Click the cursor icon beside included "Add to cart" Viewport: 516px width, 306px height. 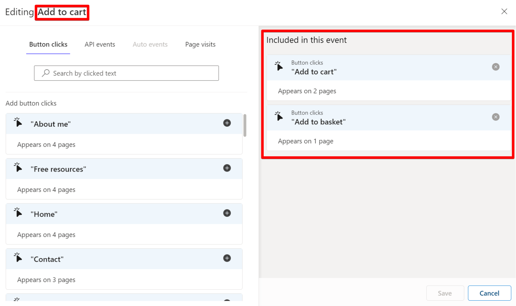point(279,66)
